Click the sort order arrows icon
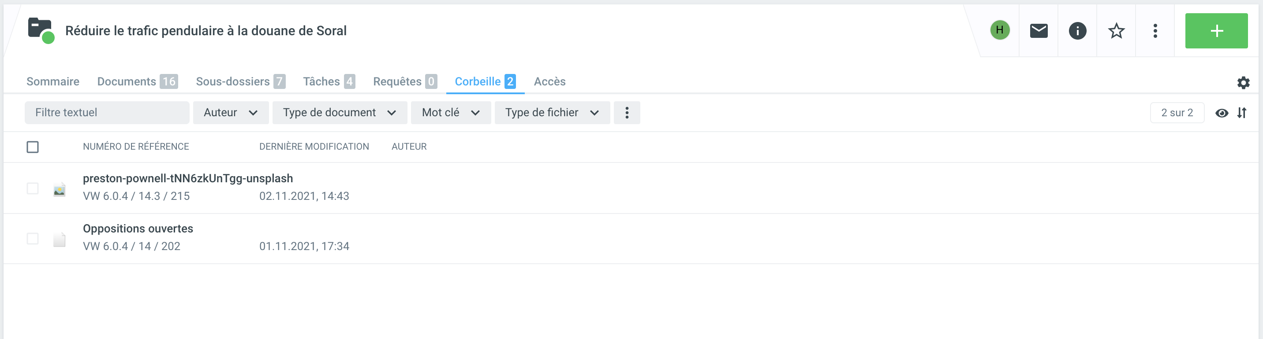This screenshot has width=1263, height=339. point(1241,113)
